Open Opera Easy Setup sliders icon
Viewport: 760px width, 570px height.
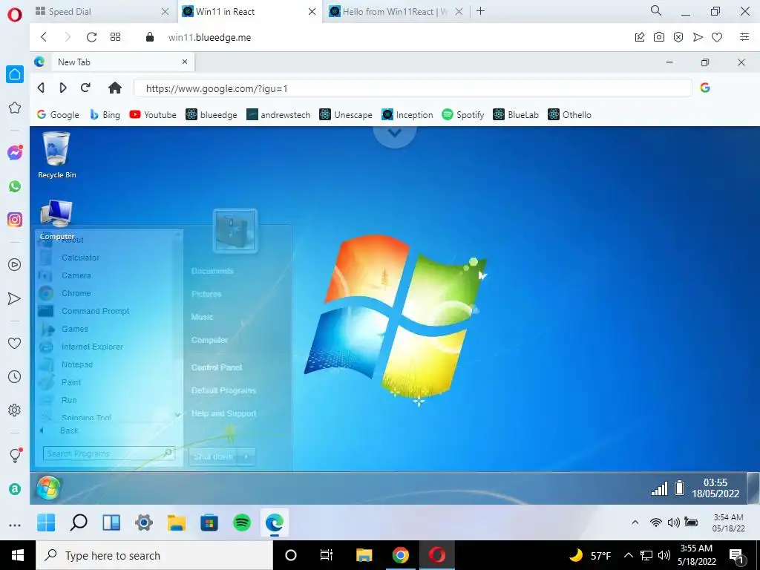point(744,37)
